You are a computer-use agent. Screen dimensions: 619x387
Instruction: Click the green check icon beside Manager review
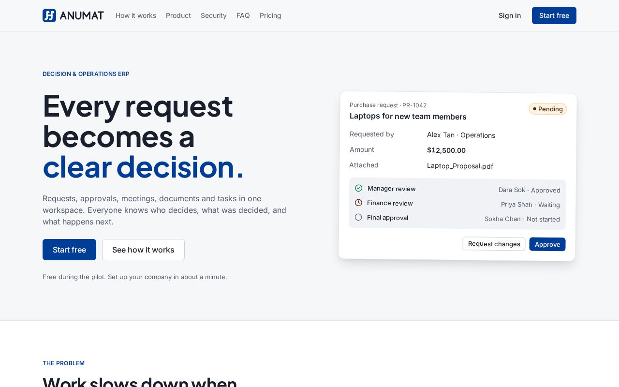358,188
